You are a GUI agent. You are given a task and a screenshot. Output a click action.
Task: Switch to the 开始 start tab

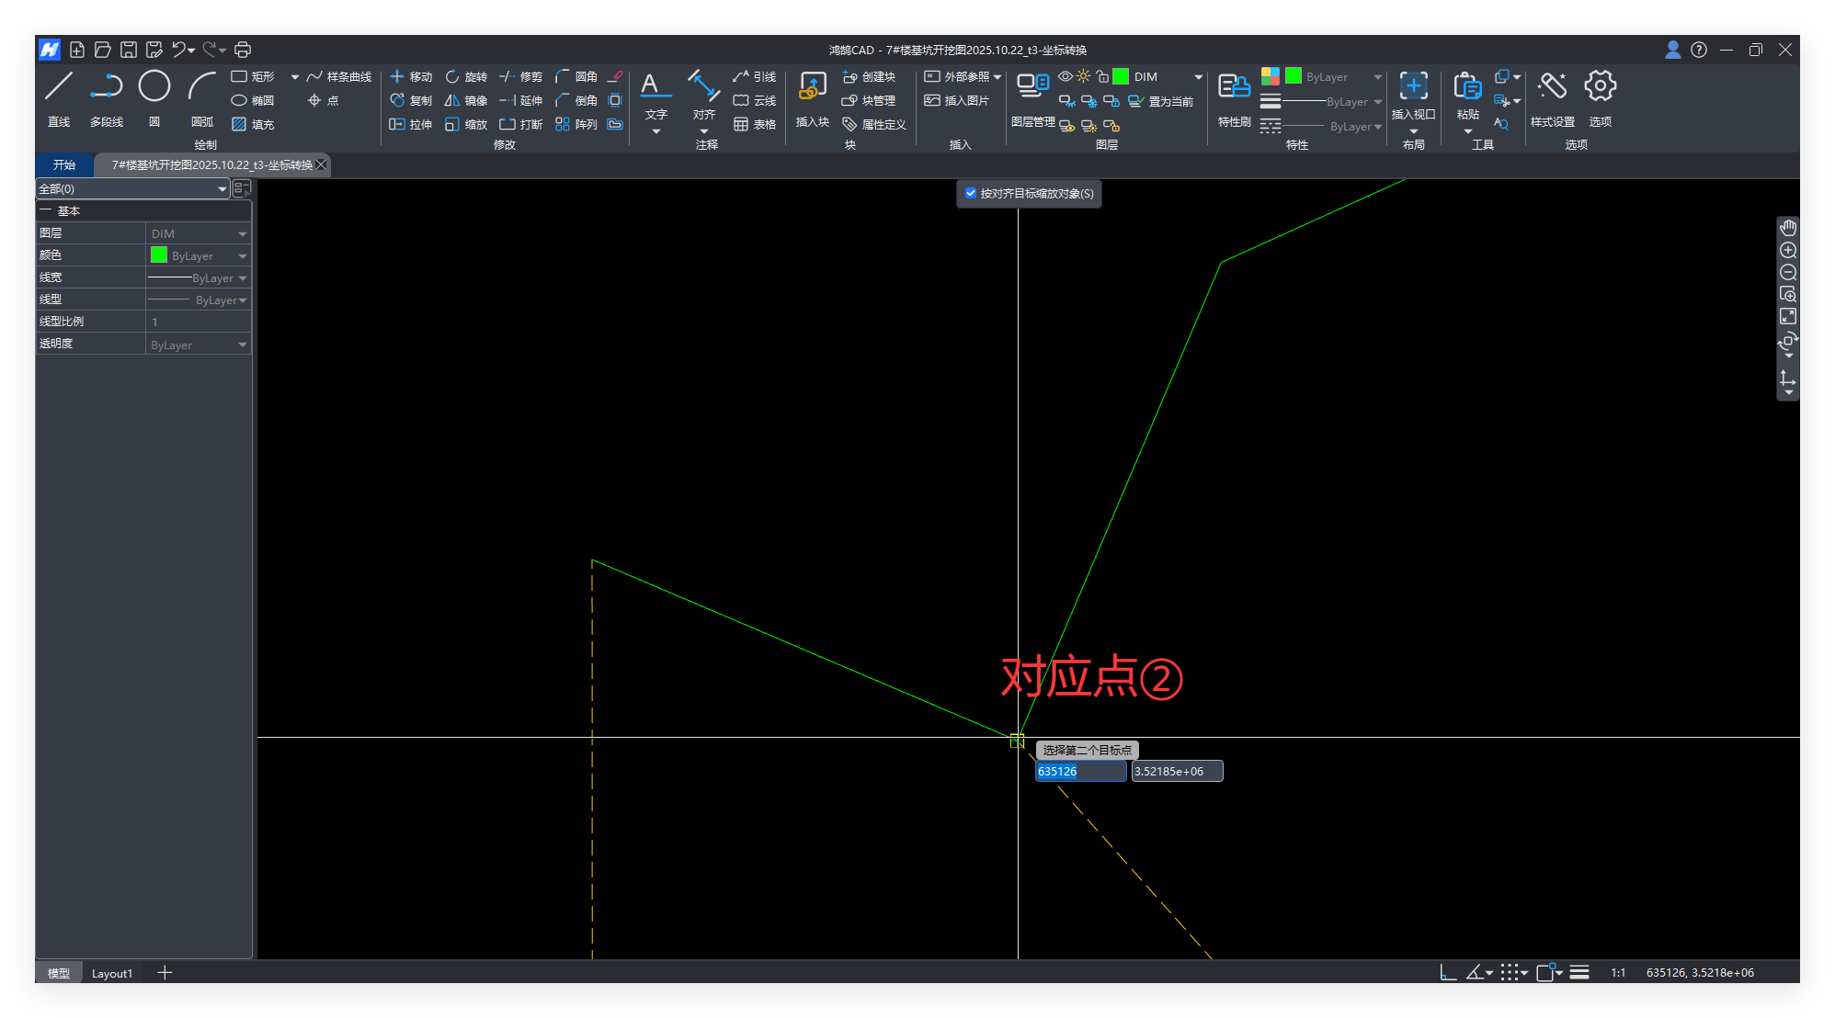(x=64, y=164)
